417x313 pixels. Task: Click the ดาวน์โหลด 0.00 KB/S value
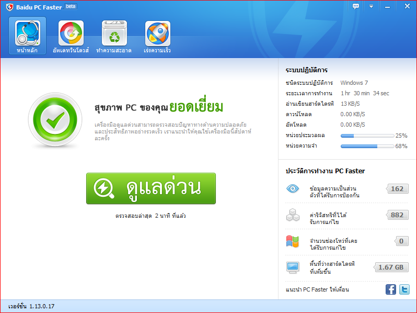[x=353, y=114]
